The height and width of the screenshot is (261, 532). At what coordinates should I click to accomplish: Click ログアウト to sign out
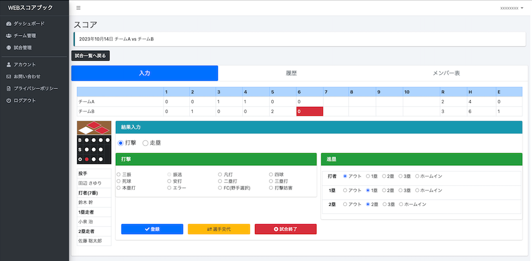tap(25, 100)
